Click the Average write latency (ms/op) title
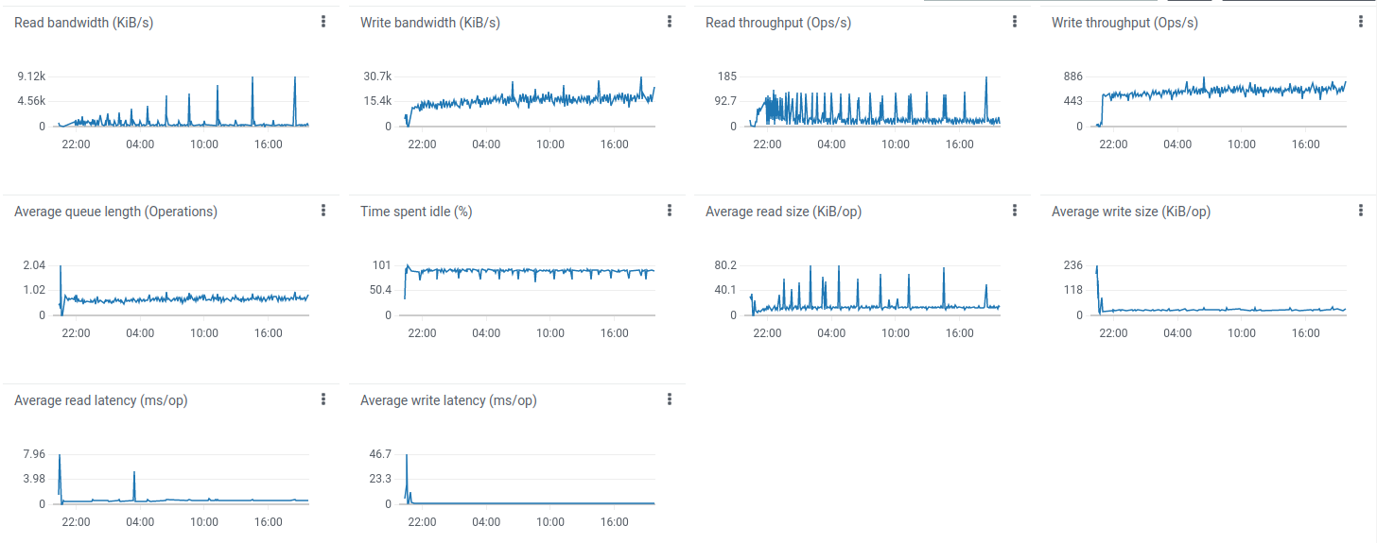Image resolution: width=1377 pixels, height=543 pixels. tap(448, 400)
